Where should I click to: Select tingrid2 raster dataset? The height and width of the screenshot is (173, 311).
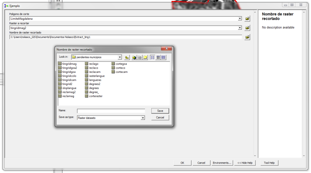(x=65, y=84)
